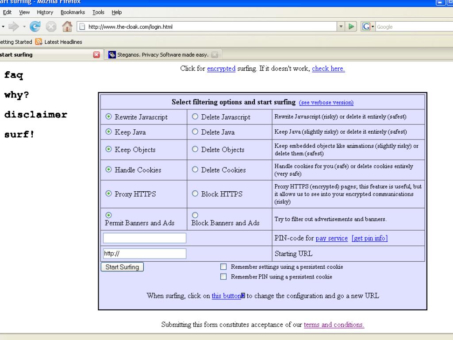Open the Help menu
Screen dimensions: 453x340
tap(117, 12)
